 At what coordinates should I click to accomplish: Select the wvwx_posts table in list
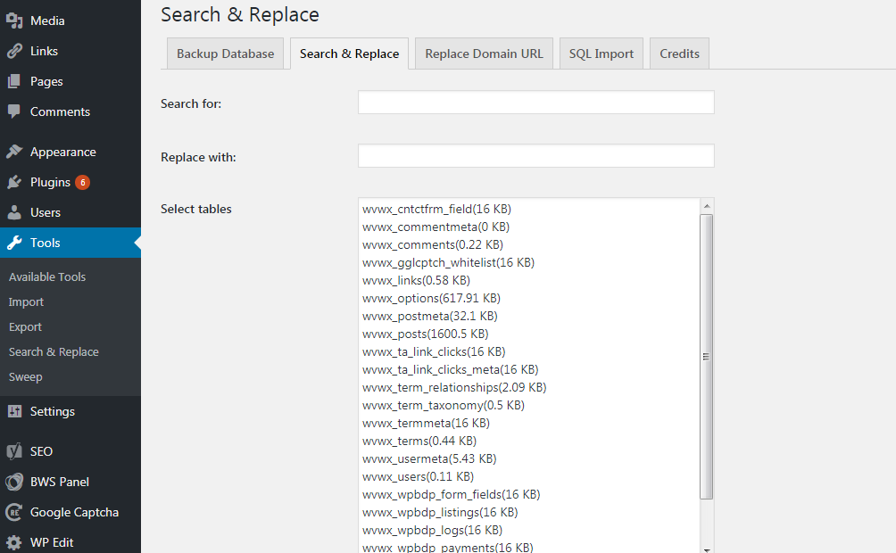(426, 334)
